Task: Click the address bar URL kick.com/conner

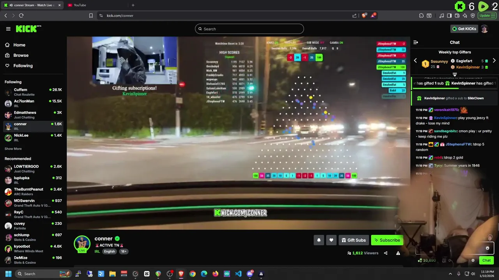Action: click(120, 16)
